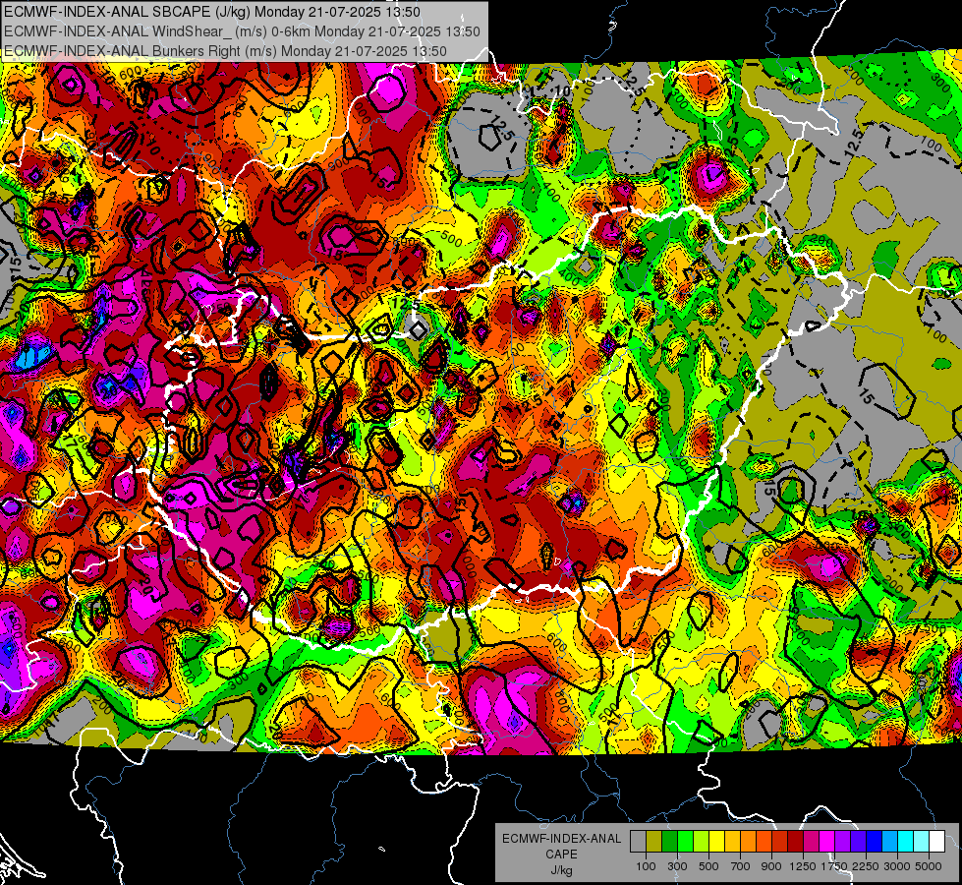Click the gray legend swatch below 100

pyautogui.click(x=638, y=842)
